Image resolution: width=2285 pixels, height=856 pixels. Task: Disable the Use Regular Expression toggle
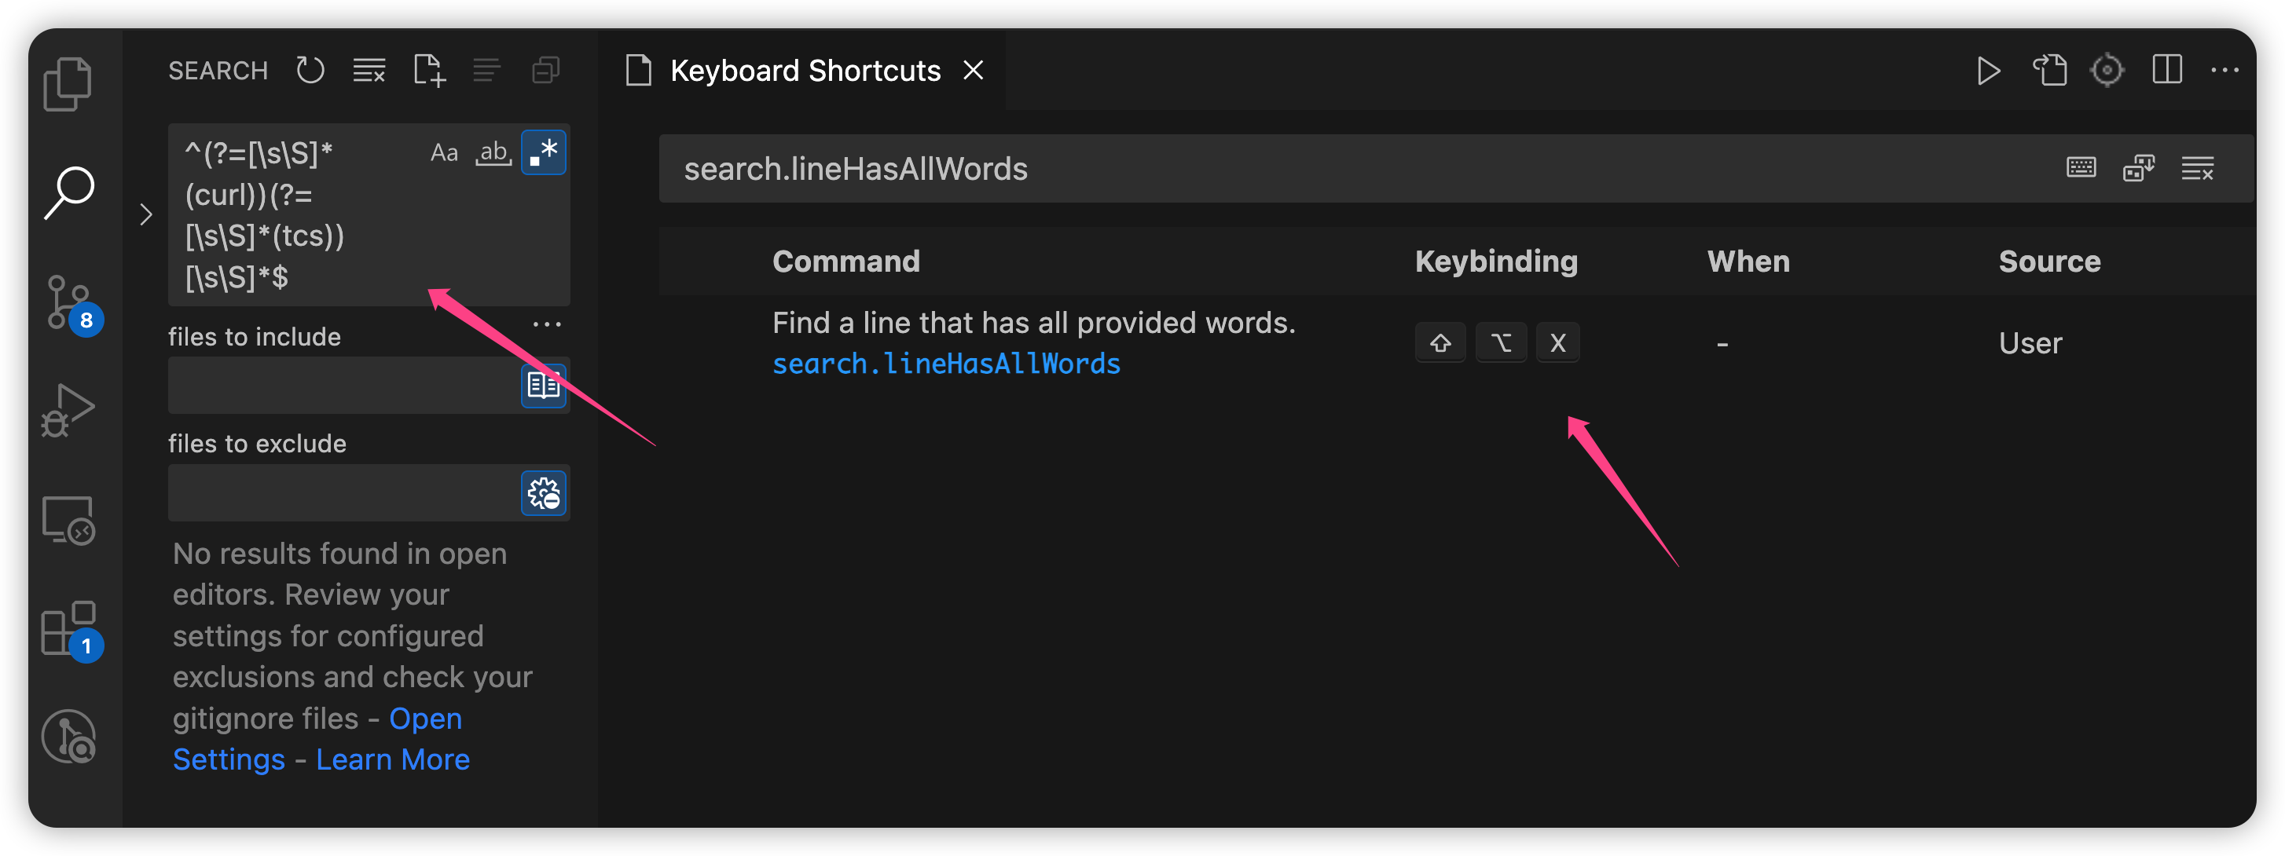[x=543, y=152]
